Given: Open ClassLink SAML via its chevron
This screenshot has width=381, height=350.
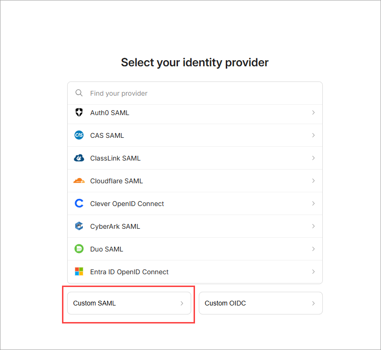Looking at the screenshot, I should click(313, 158).
